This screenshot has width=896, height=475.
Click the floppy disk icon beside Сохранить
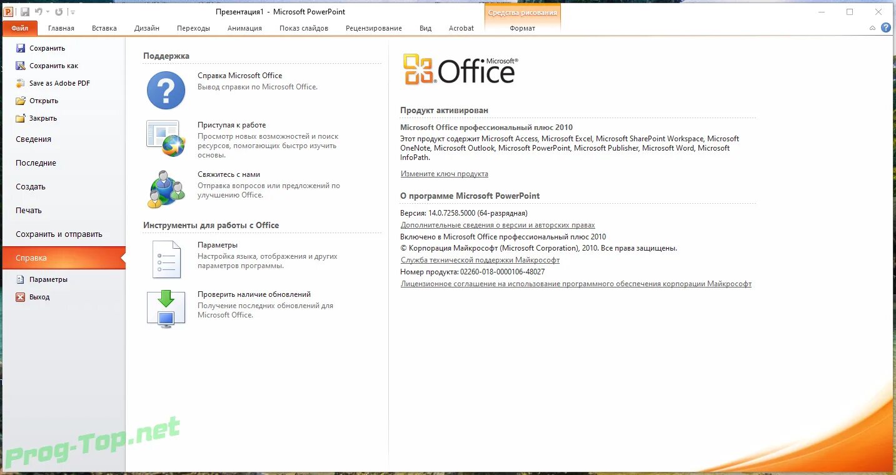21,48
